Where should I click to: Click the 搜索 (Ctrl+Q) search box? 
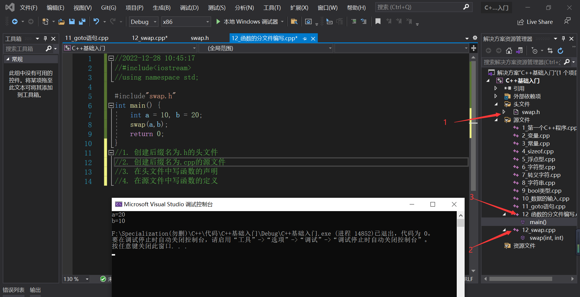(424, 7)
